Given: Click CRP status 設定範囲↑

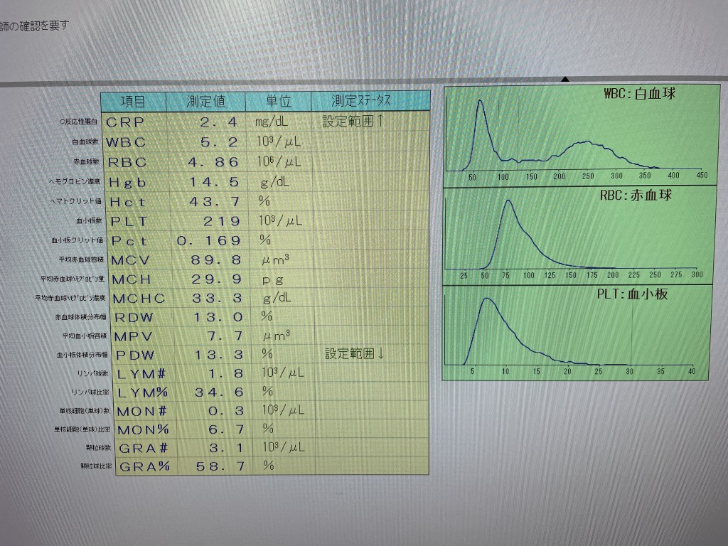Looking at the screenshot, I should point(354,121).
